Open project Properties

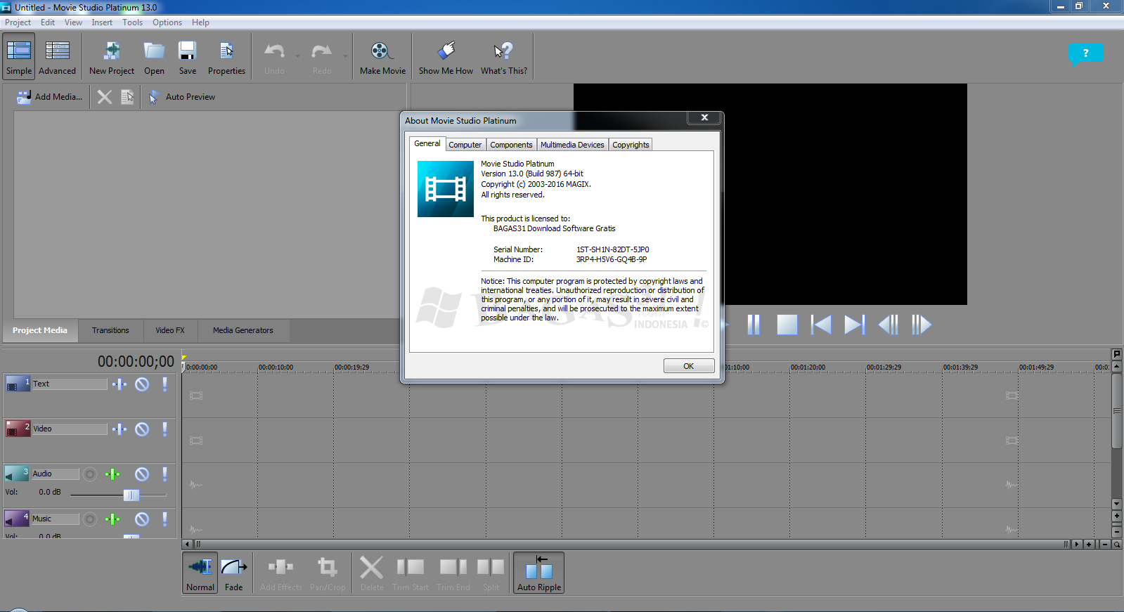pos(226,58)
